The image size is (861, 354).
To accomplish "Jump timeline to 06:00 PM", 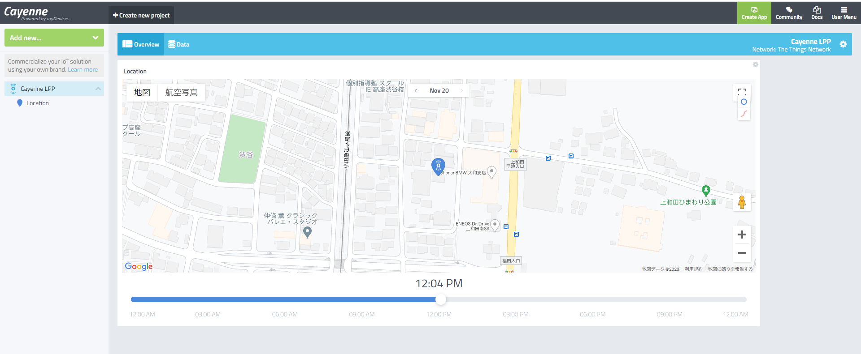I will pyautogui.click(x=593, y=314).
